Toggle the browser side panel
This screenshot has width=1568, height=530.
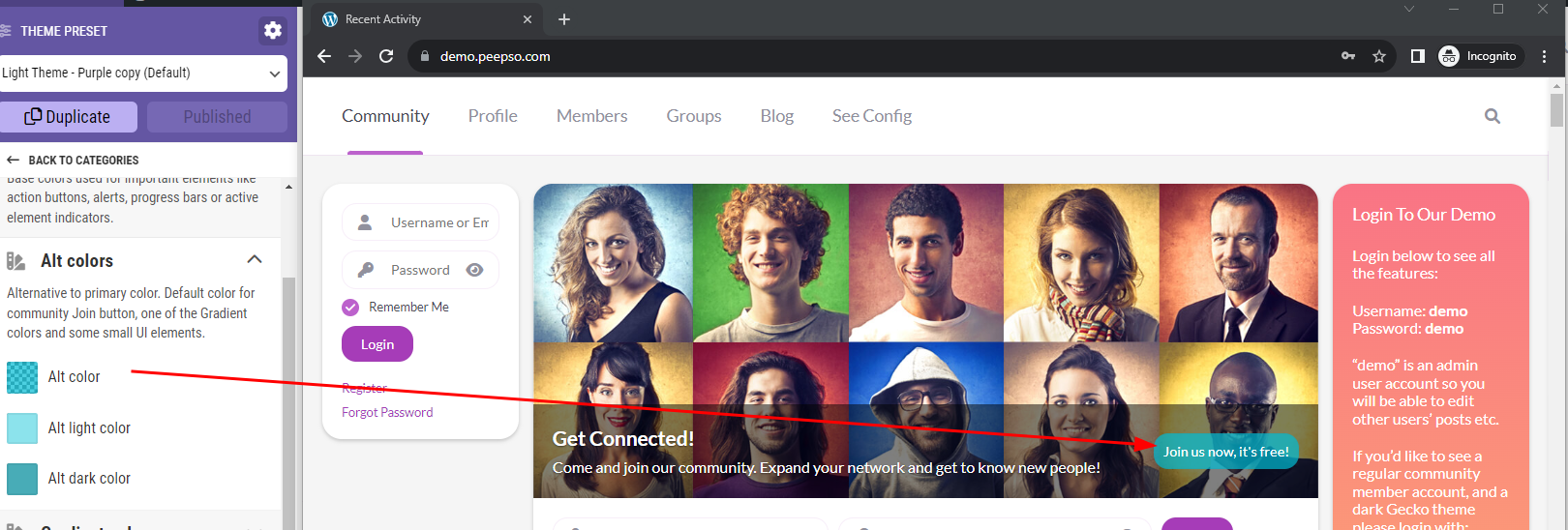tap(1418, 56)
